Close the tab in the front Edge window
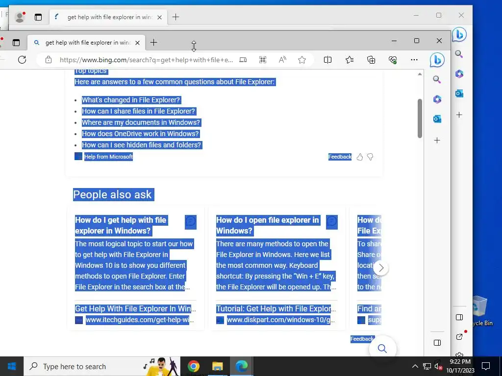Screen dimensions: 502x376 [137, 43]
